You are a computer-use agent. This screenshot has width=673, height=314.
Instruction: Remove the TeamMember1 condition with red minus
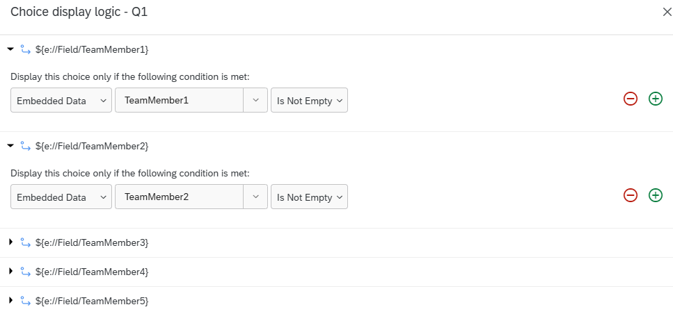pos(630,99)
